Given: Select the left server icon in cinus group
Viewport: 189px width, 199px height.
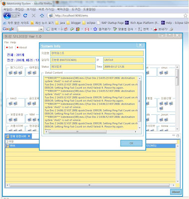Looking at the screenshot, I should point(161,73).
